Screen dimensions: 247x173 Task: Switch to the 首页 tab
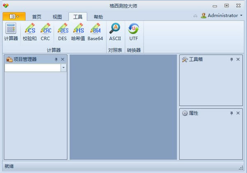click(x=37, y=17)
